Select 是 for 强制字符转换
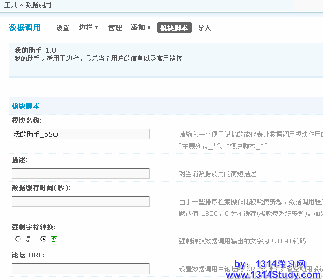Screen dimensions: 323x280 tap(18, 239)
